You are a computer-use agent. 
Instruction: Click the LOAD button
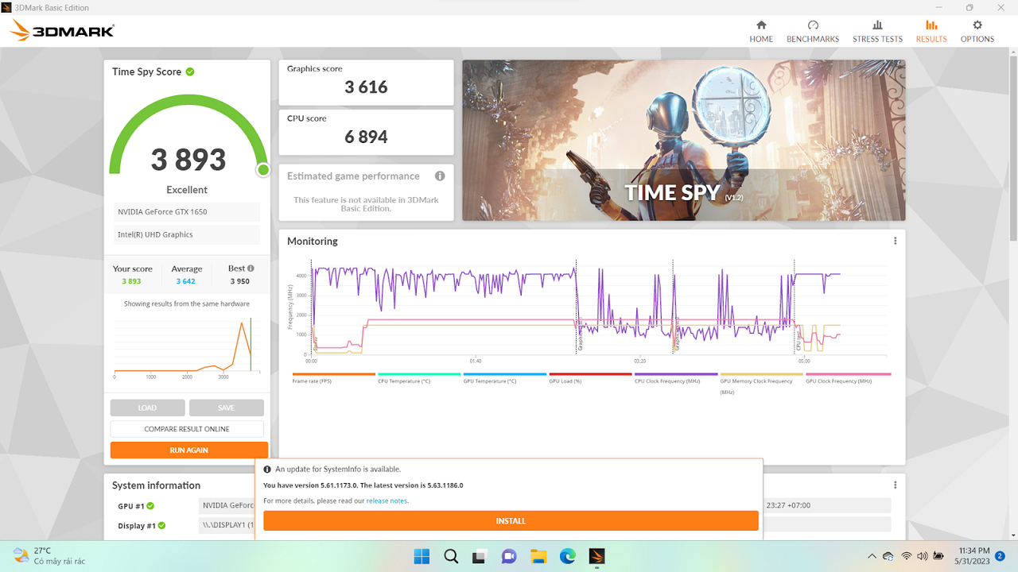click(x=147, y=408)
